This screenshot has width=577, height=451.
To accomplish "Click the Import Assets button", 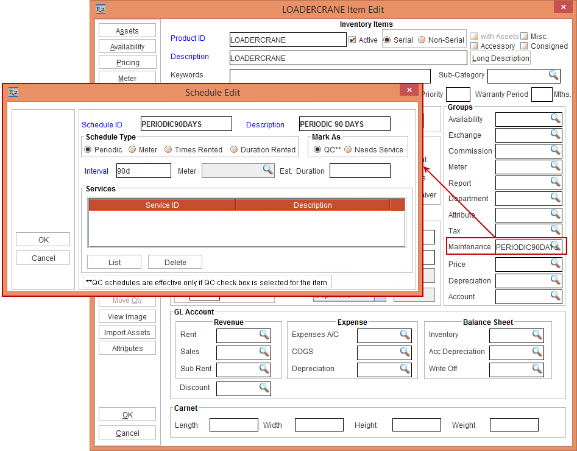I will tap(127, 333).
